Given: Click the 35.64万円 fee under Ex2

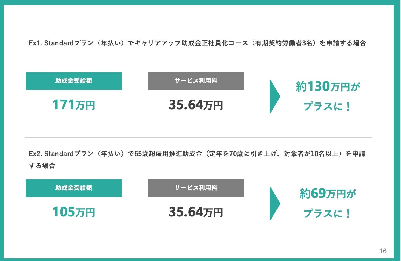Looking at the screenshot, I should point(196,212).
